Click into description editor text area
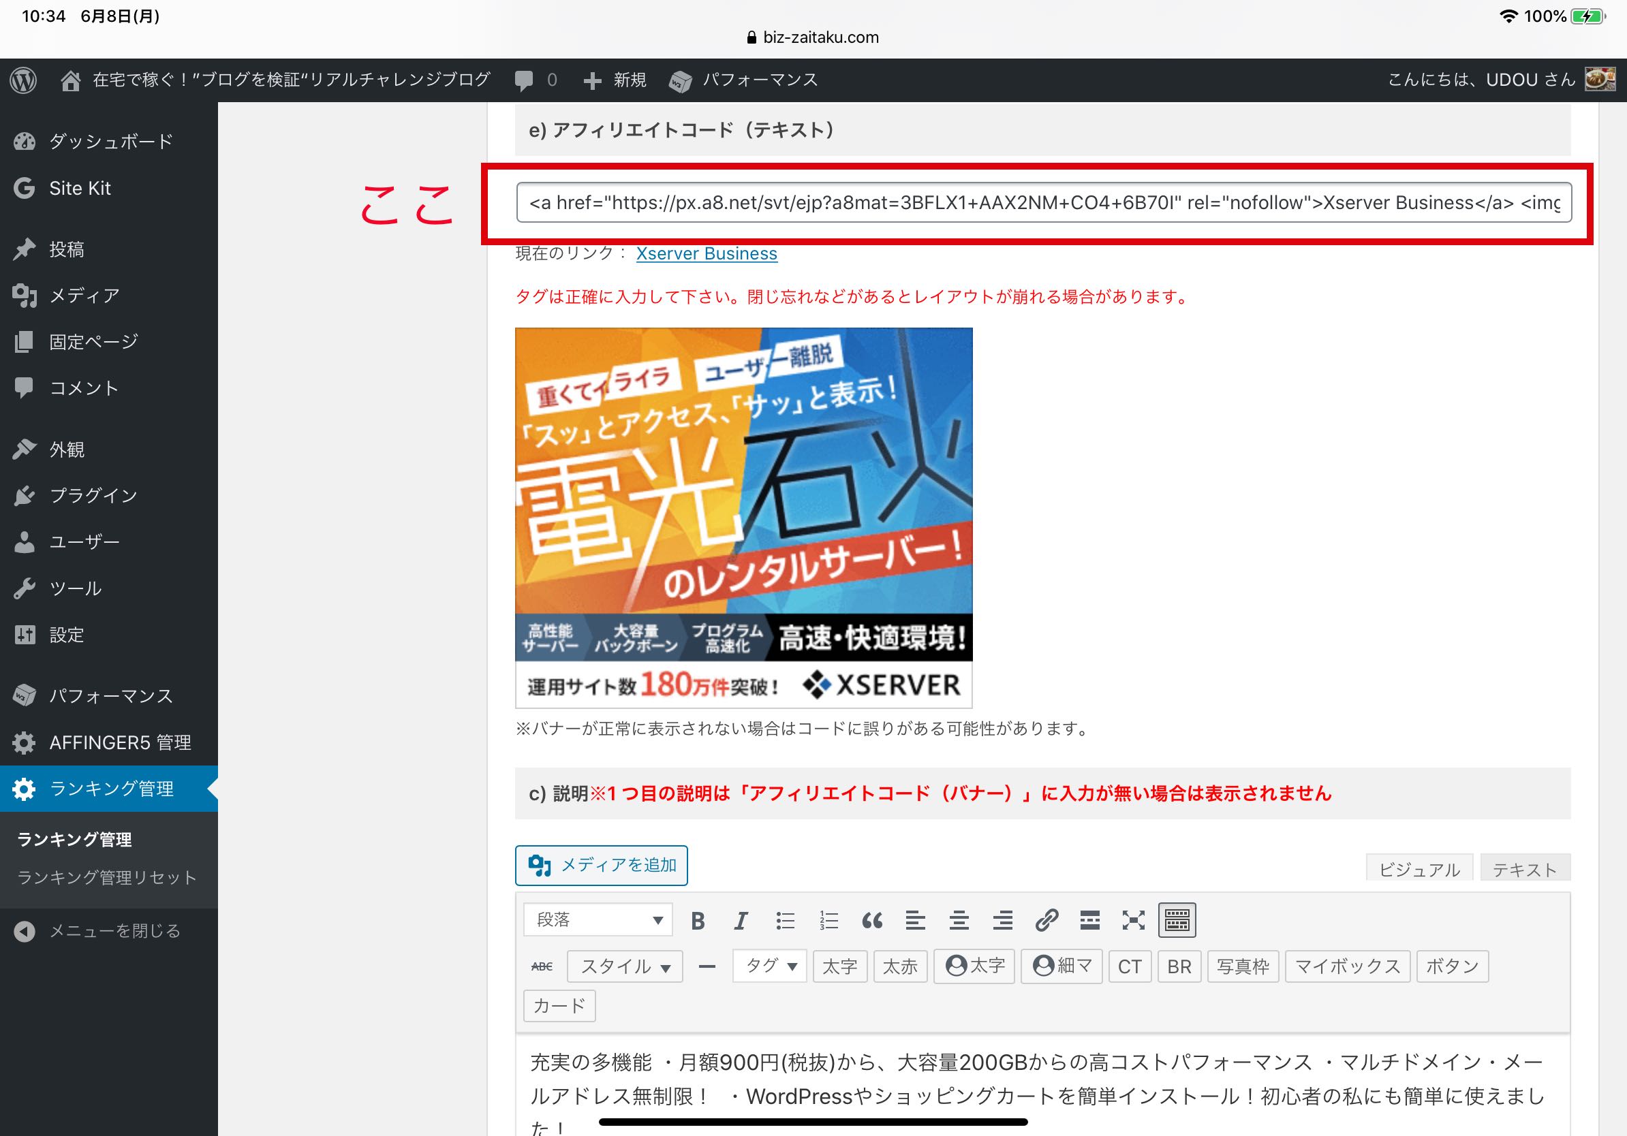This screenshot has width=1627, height=1136. click(x=1042, y=1085)
